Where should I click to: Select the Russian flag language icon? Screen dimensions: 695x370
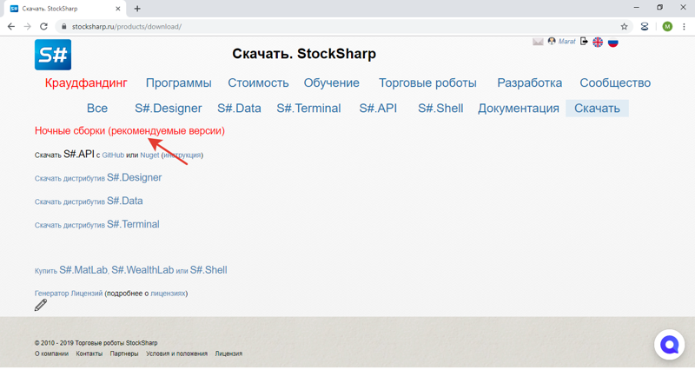[612, 42]
